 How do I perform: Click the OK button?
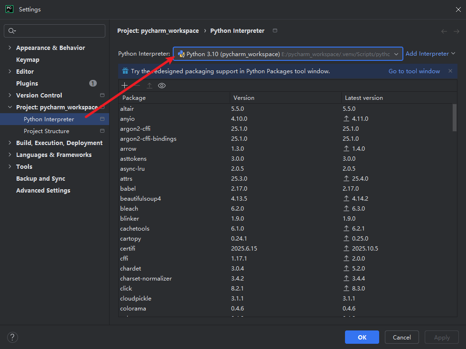362,338
